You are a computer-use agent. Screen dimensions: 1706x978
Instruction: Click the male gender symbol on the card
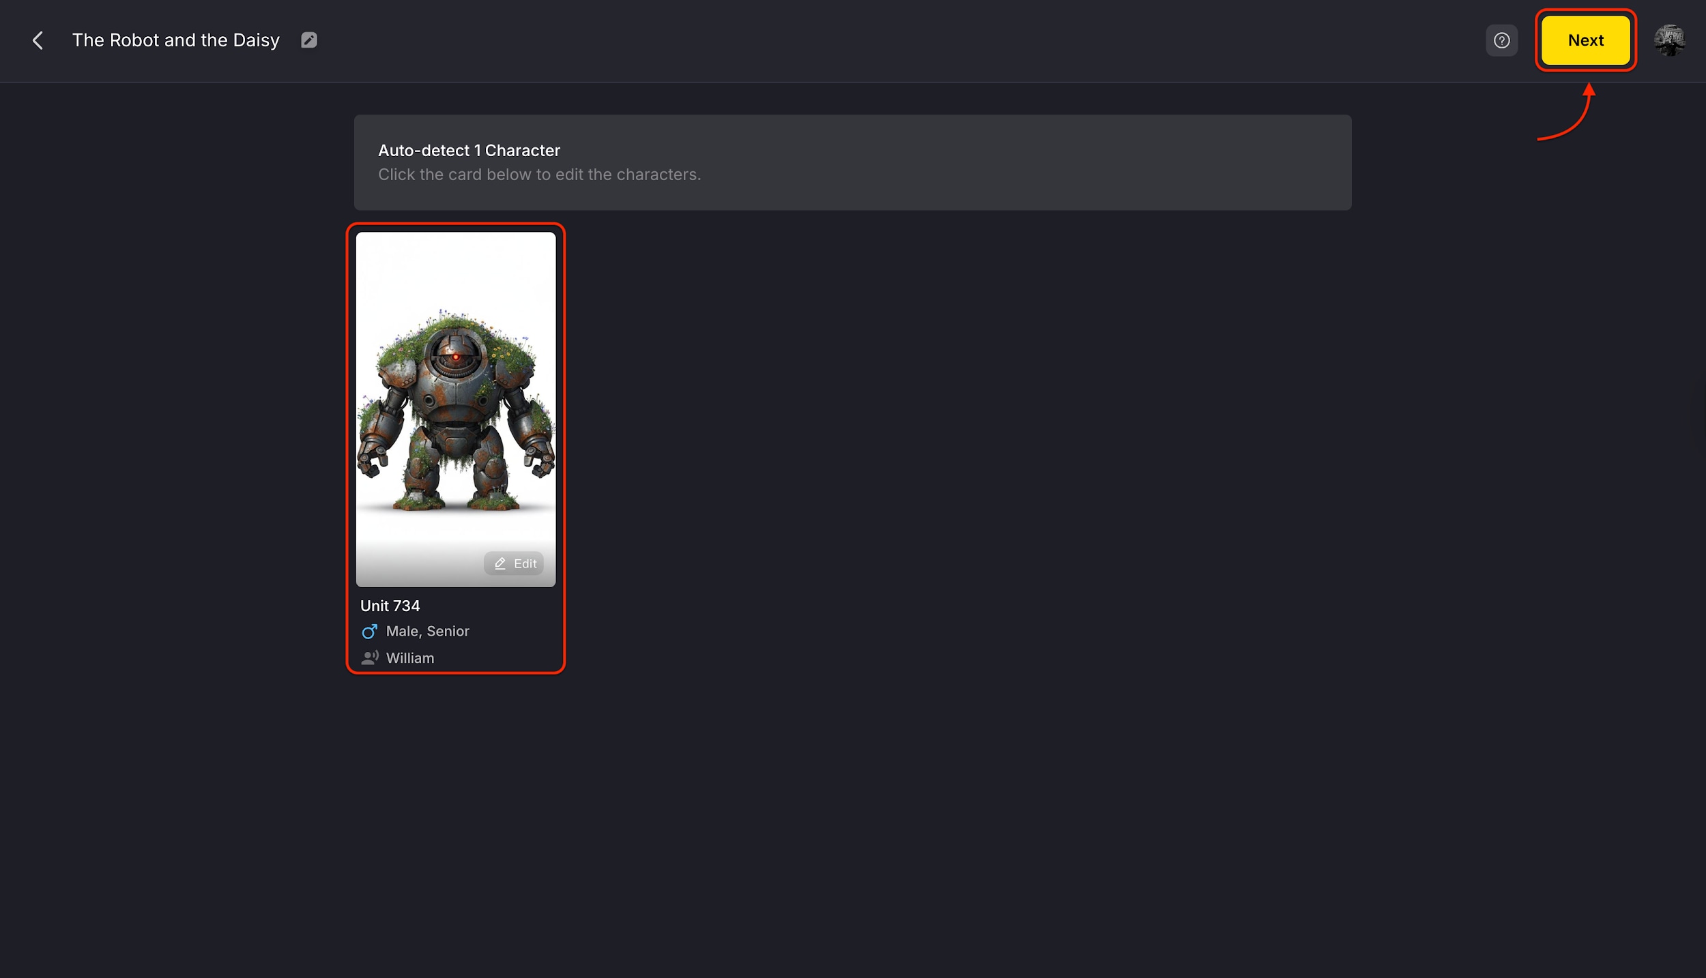click(x=370, y=631)
